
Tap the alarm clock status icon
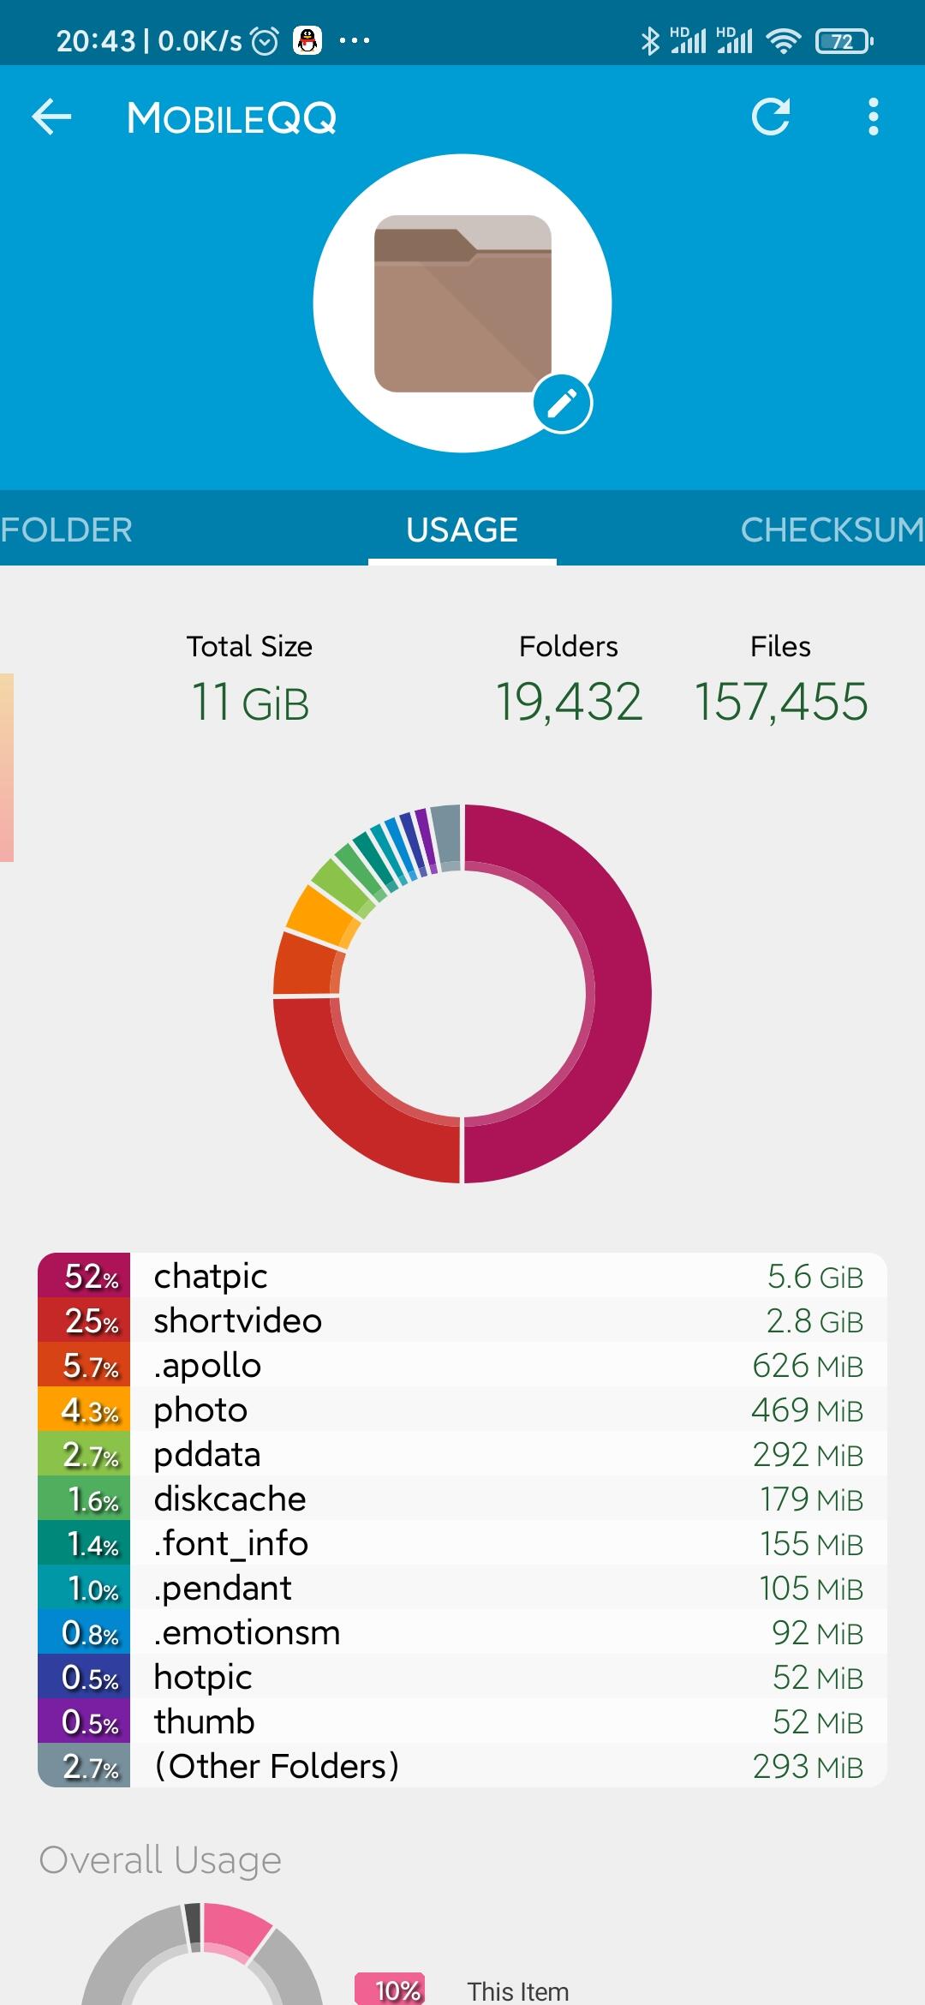coord(265,40)
